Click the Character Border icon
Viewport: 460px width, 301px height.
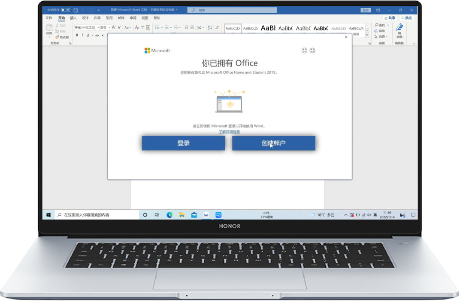(x=148, y=27)
